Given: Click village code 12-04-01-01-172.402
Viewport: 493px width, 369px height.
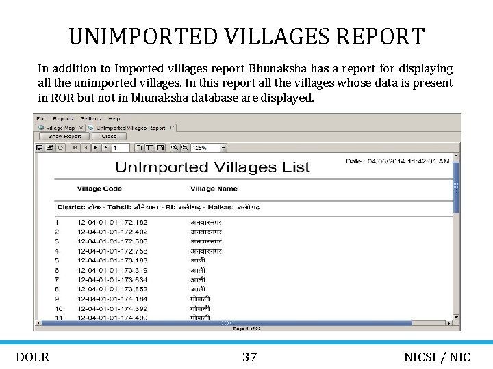Looking at the screenshot, I should 112,232.
